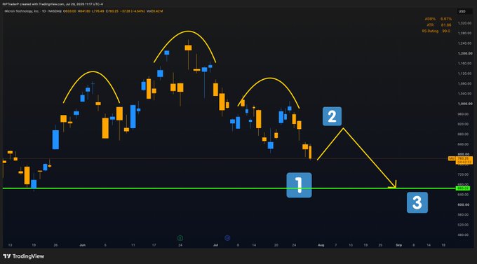Click 1,200.00 on the price axis

465,53
